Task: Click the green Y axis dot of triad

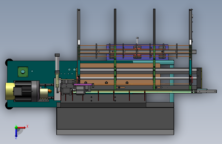Action: pyautogui.click(x=16, y=127)
